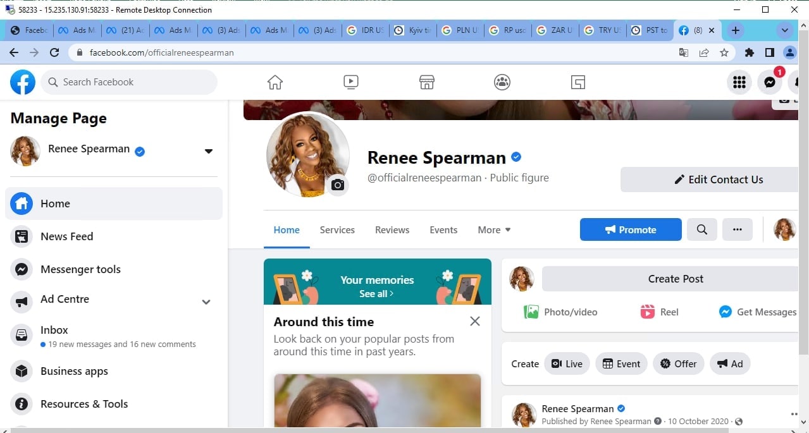Switch to the Kyiv time browser tab
809x433 pixels.
pyautogui.click(x=412, y=30)
